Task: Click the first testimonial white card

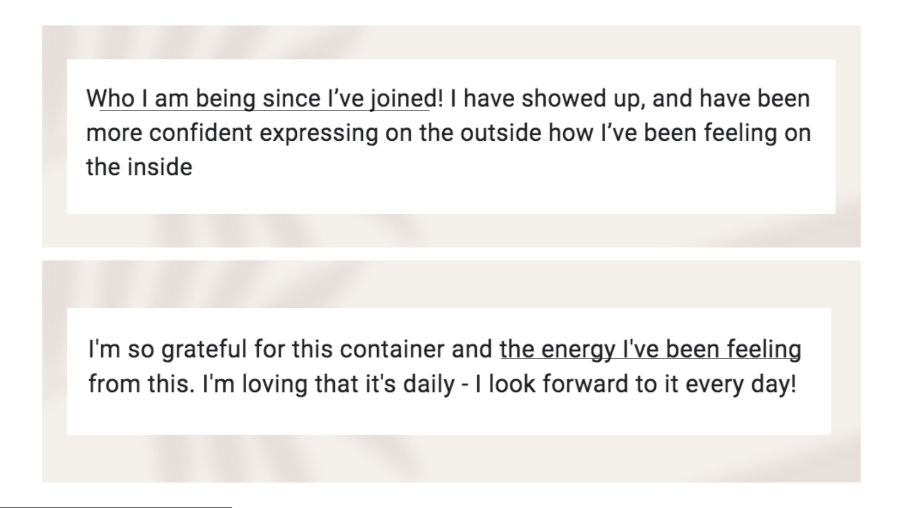Action: (x=451, y=136)
